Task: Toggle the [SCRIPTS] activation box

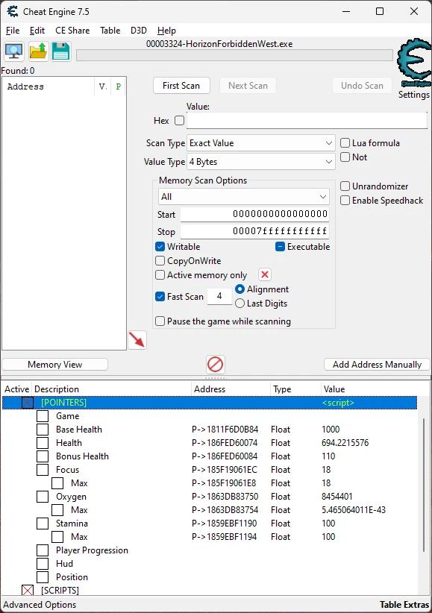Action: click(28, 591)
